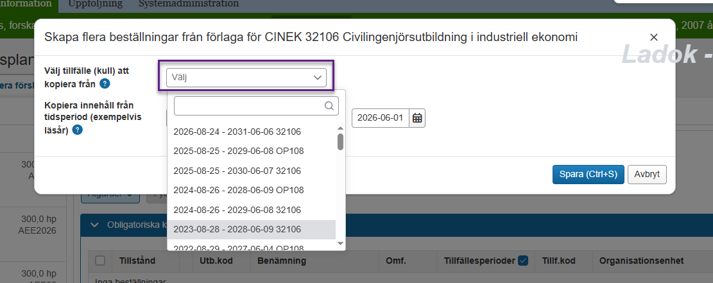Screen dimensions: 713x283
Task: Click the 2026-06-01 date field
Action: tap(380, 117)
